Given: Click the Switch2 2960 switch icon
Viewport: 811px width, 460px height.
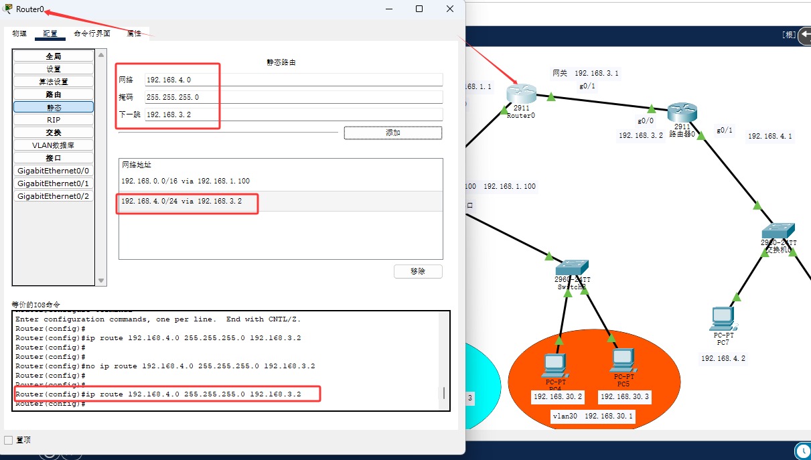Looking at the screenshot, I should click(573, 266).
